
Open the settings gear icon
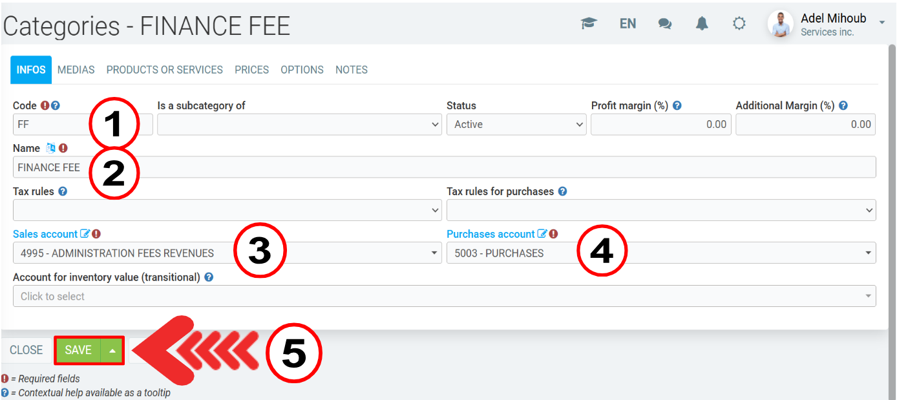tap(739, 24)
